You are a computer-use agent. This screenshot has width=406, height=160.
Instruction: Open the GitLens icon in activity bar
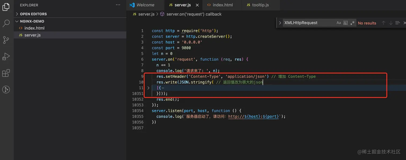(6, 90)
